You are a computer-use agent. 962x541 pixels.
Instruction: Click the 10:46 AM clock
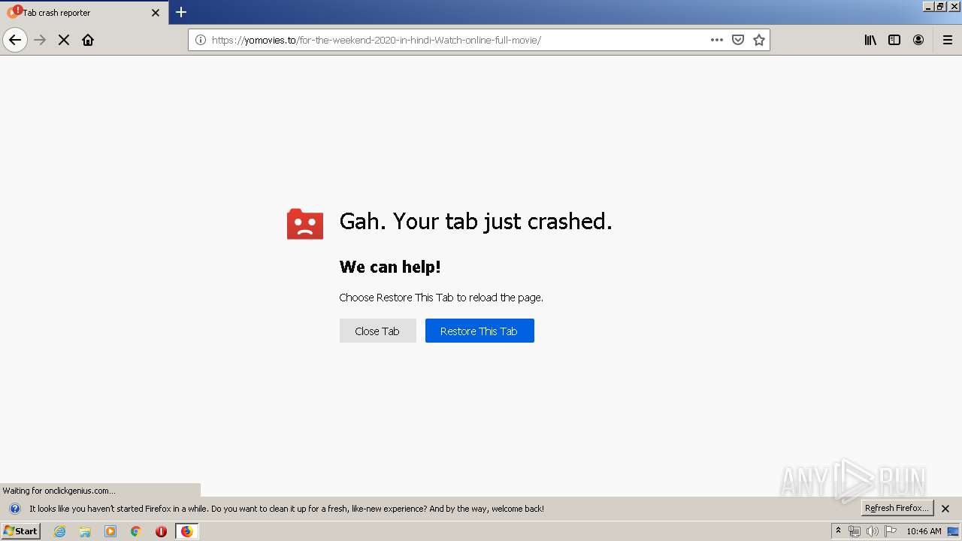(924, 531)
